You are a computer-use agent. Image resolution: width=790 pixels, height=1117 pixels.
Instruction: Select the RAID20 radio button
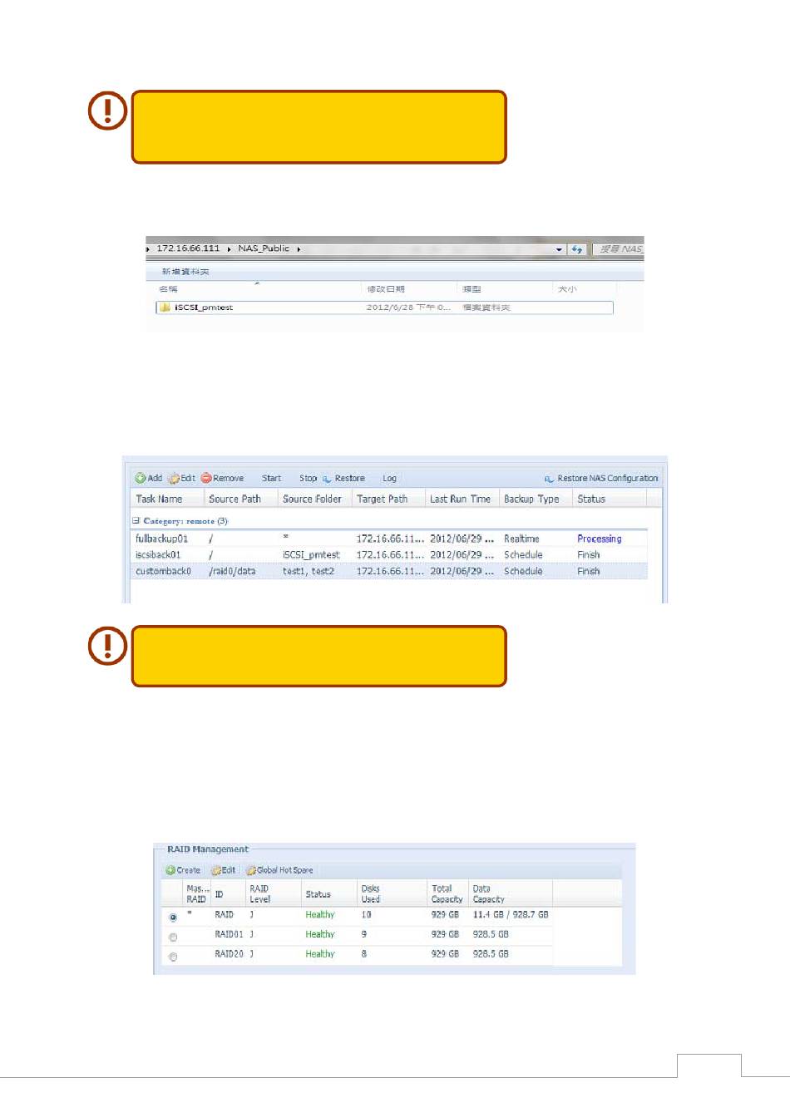(x=173, y=957)
